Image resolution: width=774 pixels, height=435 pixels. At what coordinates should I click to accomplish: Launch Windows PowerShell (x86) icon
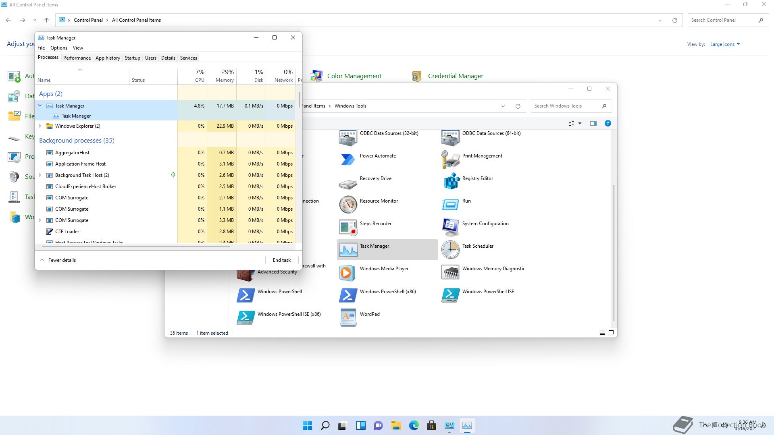click(347, 295)
